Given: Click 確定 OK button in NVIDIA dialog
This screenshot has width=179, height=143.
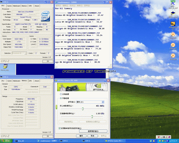Looking at the screenshot, I should coord(81,136).
